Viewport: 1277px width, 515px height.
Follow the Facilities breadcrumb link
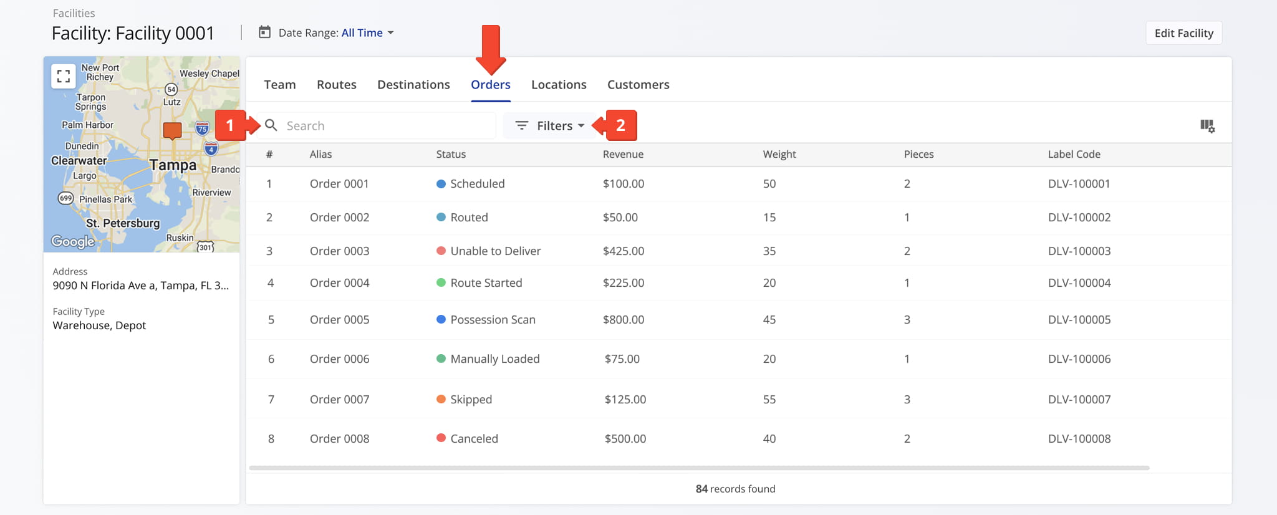tap(74, 13)
